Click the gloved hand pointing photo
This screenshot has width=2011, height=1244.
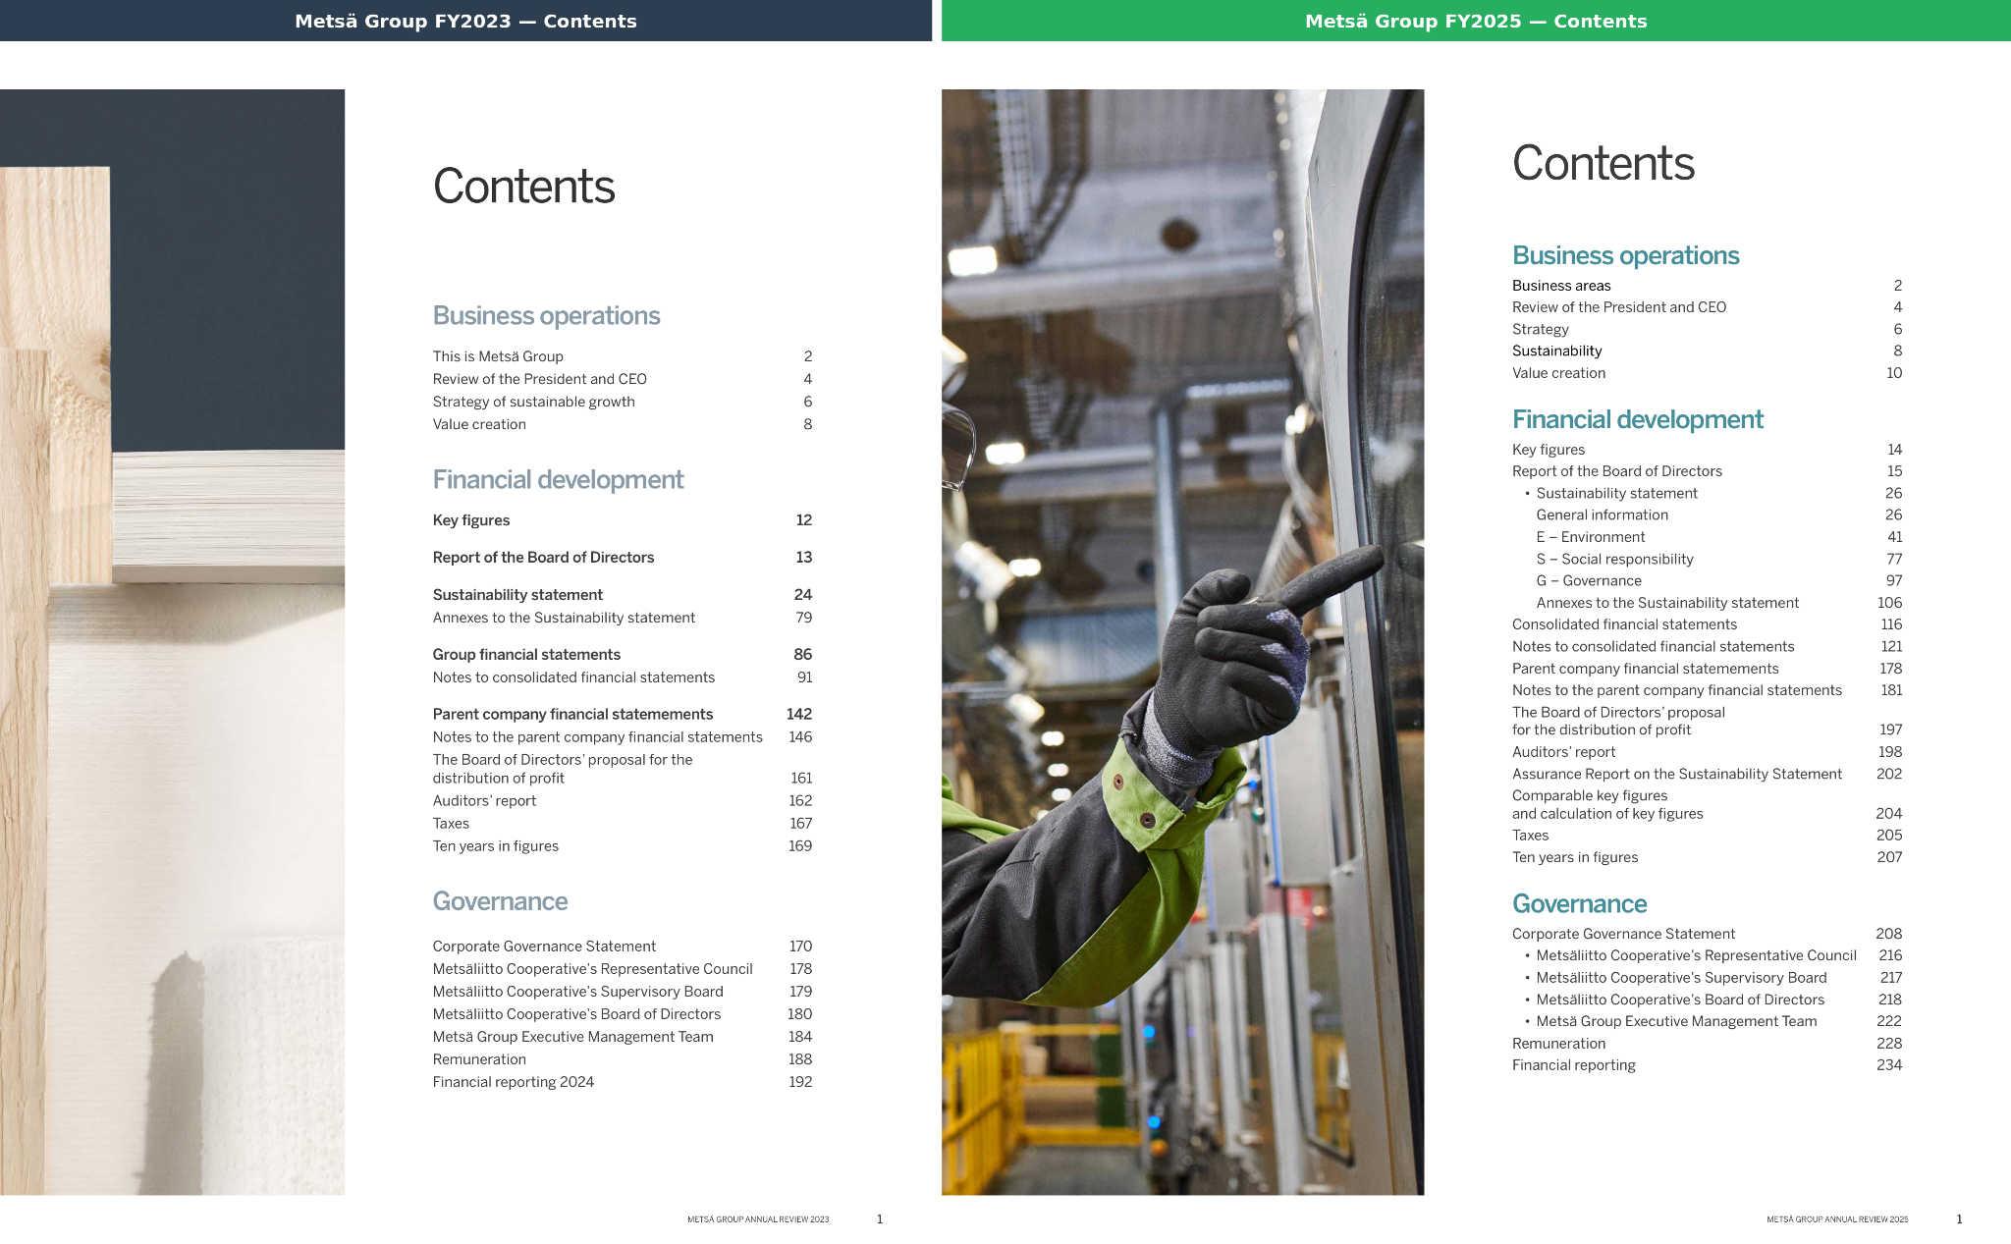(x=1182, y=642)
